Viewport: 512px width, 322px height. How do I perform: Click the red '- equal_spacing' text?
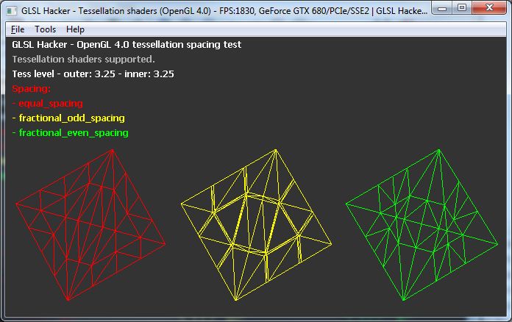pos(47,104)
